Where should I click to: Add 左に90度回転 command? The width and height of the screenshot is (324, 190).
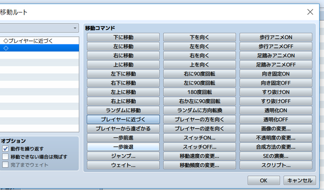[199, 83]
